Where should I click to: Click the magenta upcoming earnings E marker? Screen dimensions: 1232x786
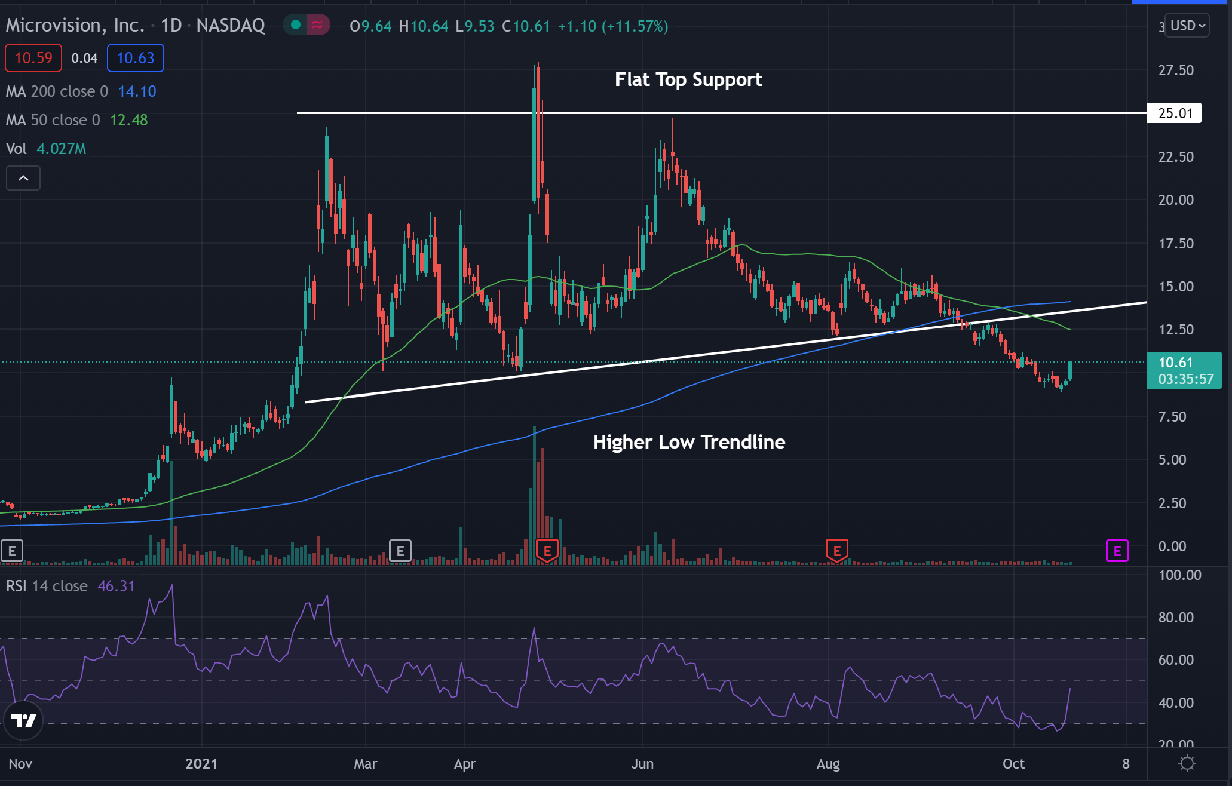tap(1117, 551)
